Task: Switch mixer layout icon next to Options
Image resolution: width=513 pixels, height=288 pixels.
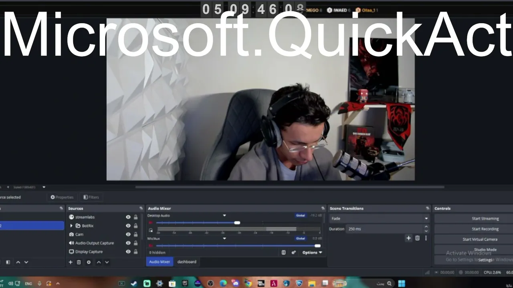Action: coord(284,252)
